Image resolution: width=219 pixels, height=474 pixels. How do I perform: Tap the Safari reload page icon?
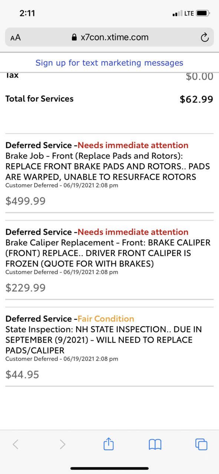coord(204,37)
